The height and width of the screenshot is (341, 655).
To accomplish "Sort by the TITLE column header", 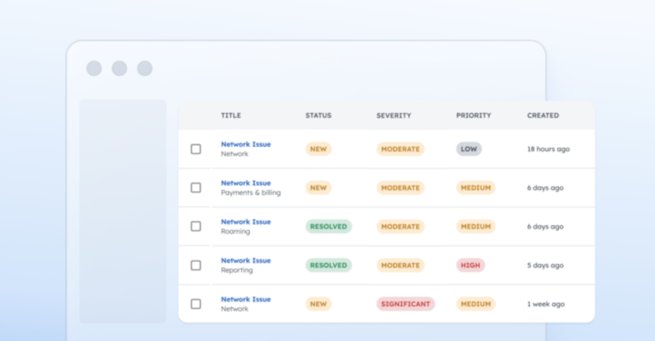I will point(231,116).
